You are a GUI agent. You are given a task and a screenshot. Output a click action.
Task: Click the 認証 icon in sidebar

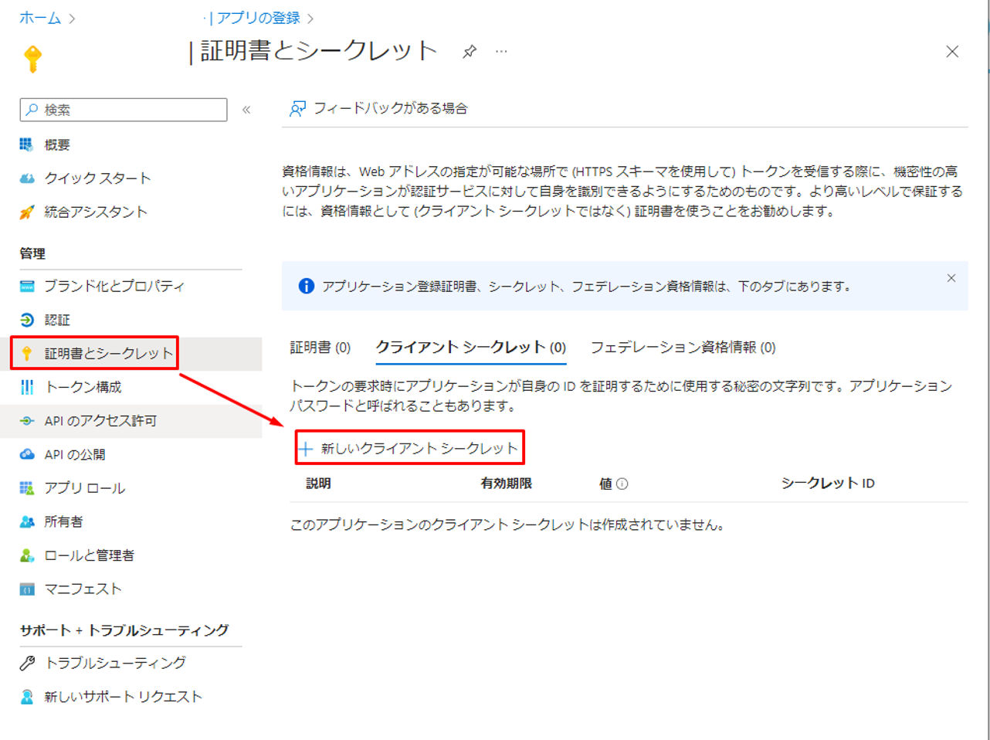(27, 320)
